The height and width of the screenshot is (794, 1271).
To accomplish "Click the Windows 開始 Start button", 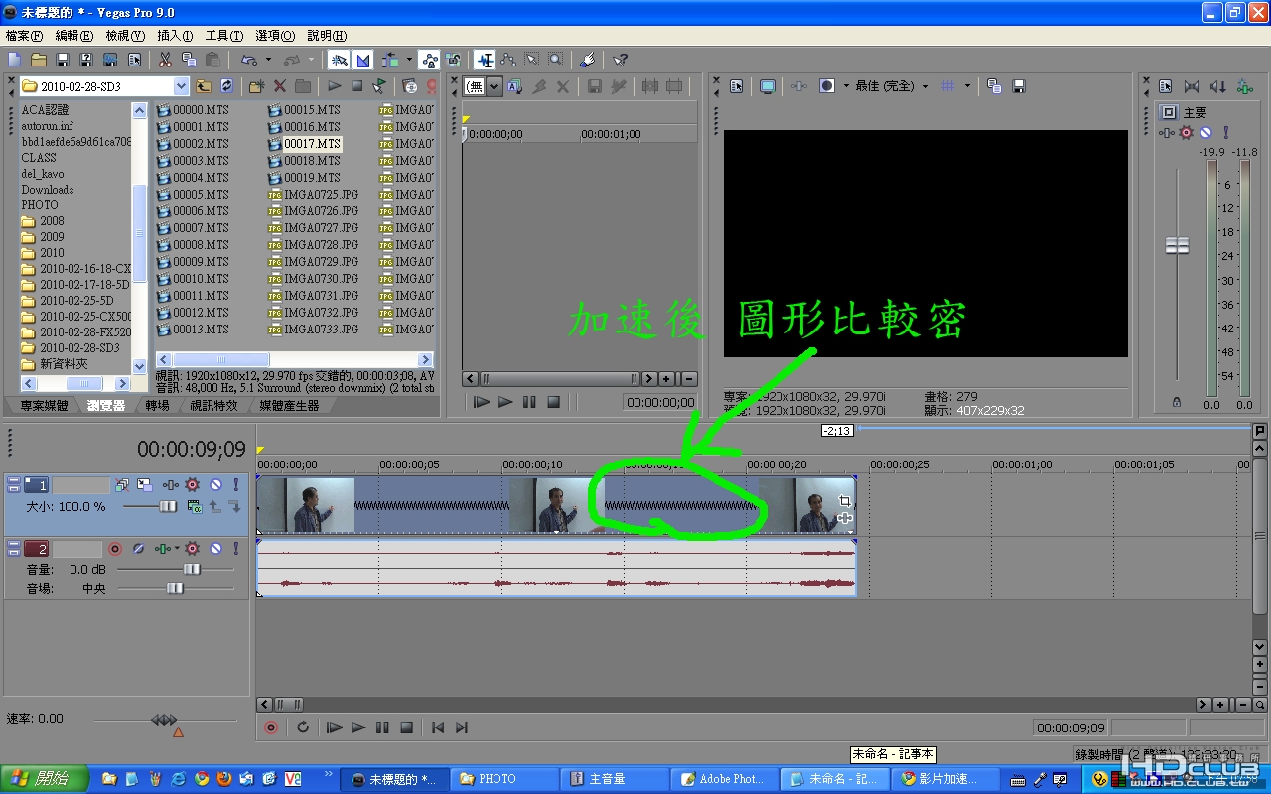I will (45, 778).
